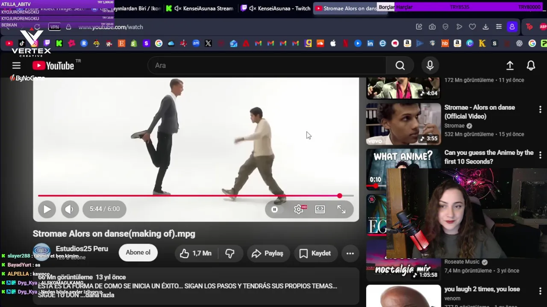Open you laugh 2 times, you lose video
The height and width of the screenshot is (307, 547).
coord(482,289)
